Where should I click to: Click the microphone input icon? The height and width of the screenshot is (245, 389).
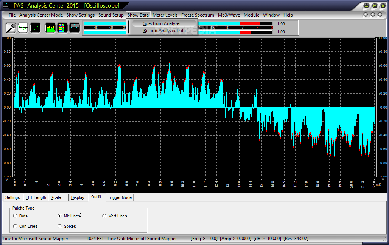[x=11, y=28]
